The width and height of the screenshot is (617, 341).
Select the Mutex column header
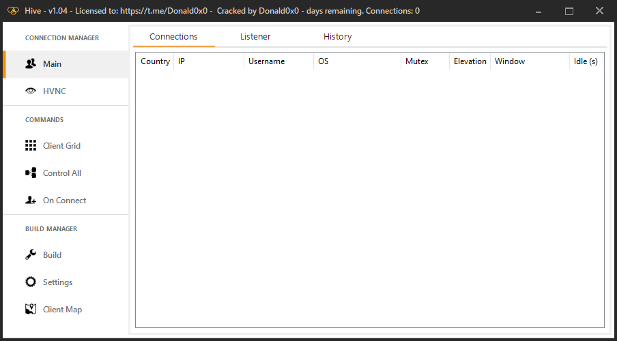[x=416, y=61]
